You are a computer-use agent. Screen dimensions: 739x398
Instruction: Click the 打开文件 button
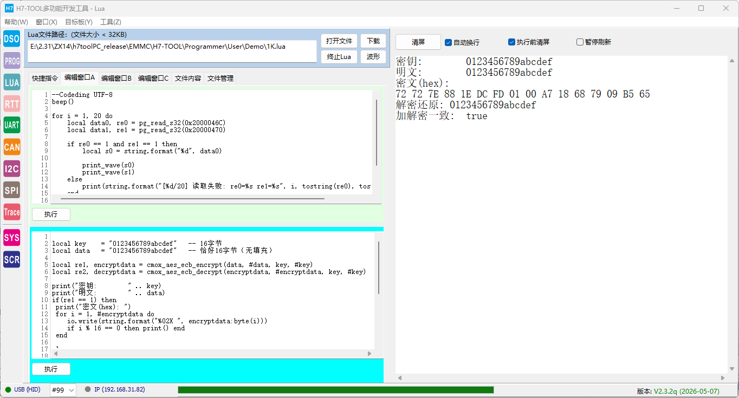pos(339,41)
